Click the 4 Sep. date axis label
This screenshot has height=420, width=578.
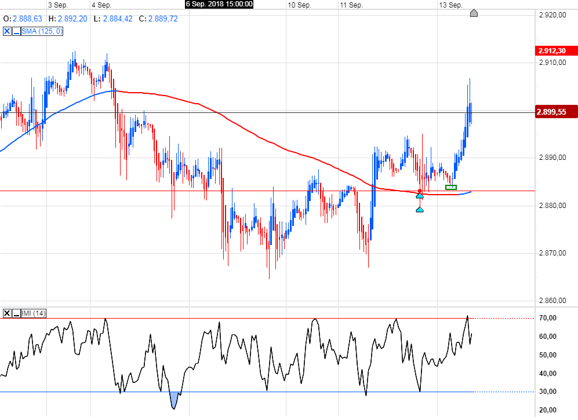click(x=101, y=5)
